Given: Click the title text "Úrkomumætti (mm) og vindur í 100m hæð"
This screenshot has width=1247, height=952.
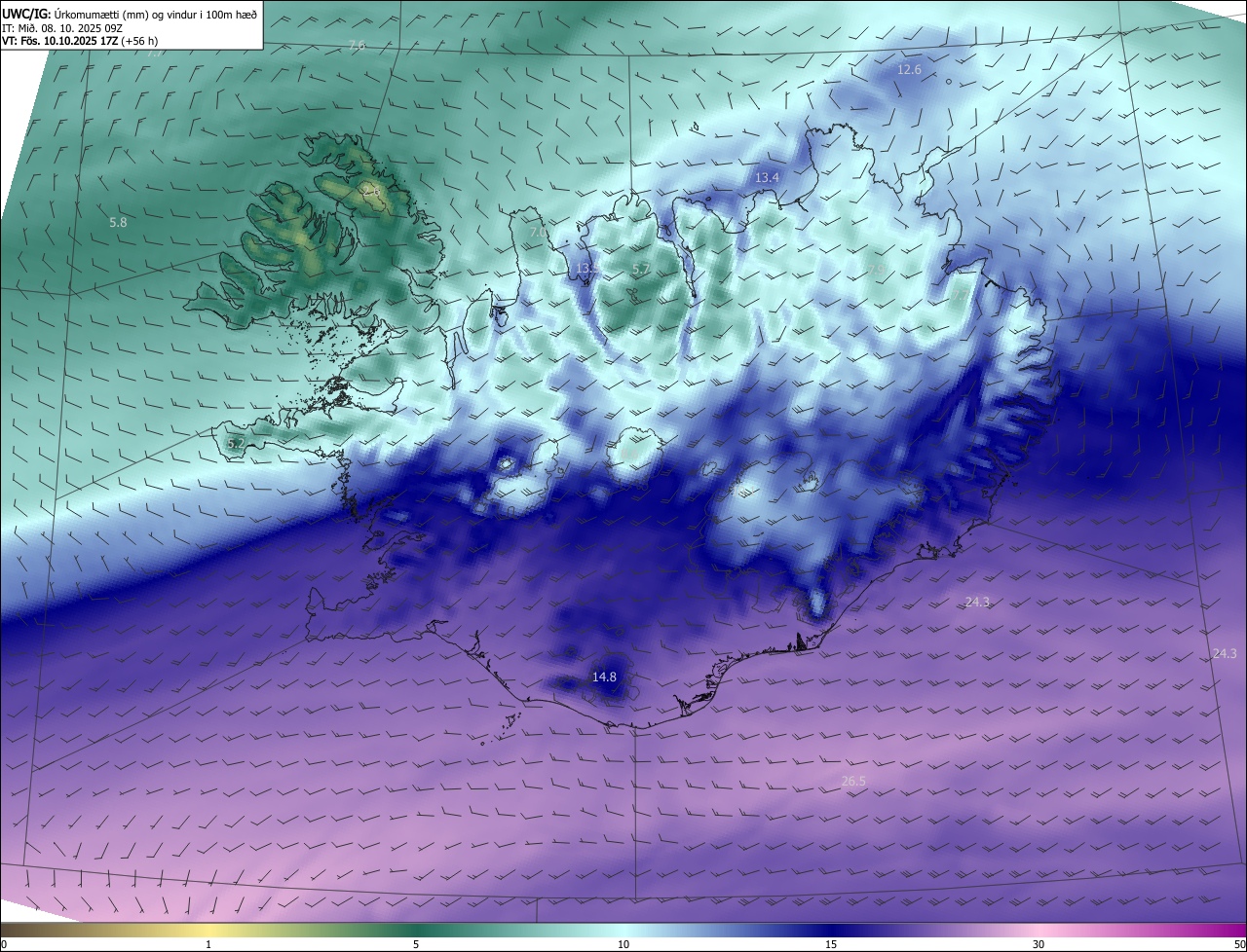Looking at the screenshot, I should [156, 14].
